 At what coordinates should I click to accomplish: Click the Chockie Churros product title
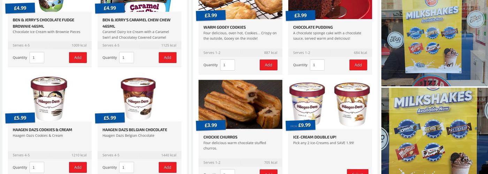pos(220,137)
